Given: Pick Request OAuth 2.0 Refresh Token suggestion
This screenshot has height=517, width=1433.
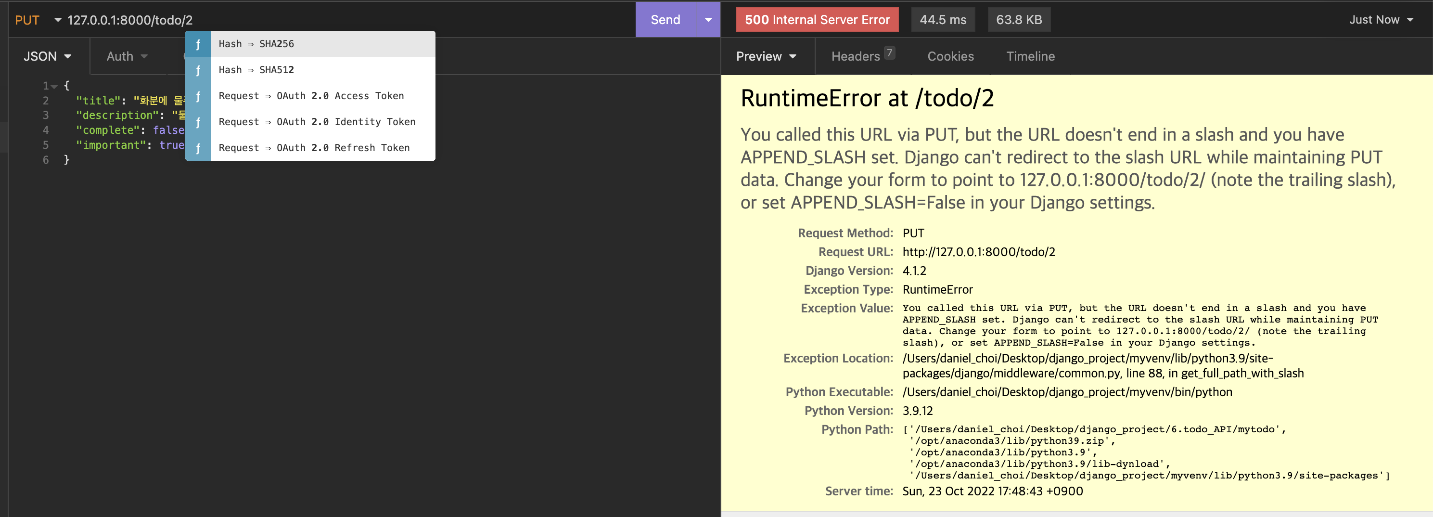Looking at the screenshot, I should [310, 148].
